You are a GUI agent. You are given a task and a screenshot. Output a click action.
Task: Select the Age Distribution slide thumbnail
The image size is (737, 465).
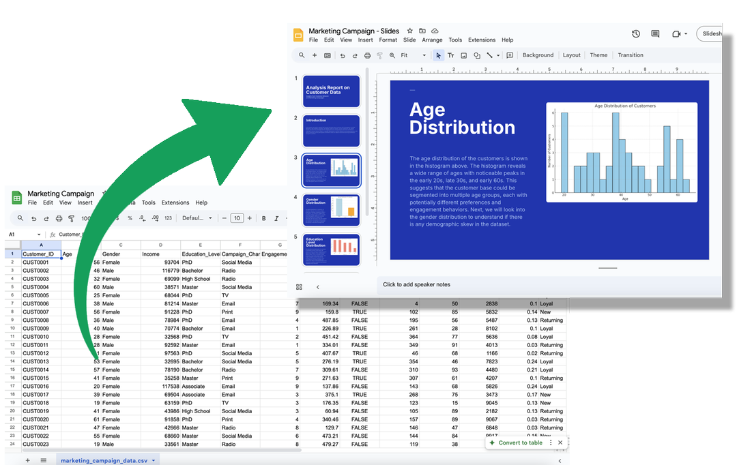[331, 170]
